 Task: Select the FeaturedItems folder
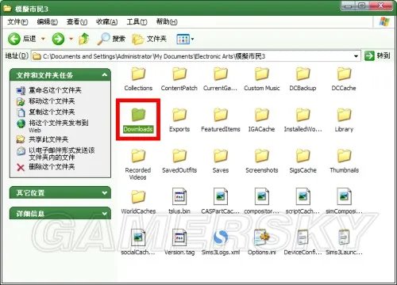click(x=221, y=120)
